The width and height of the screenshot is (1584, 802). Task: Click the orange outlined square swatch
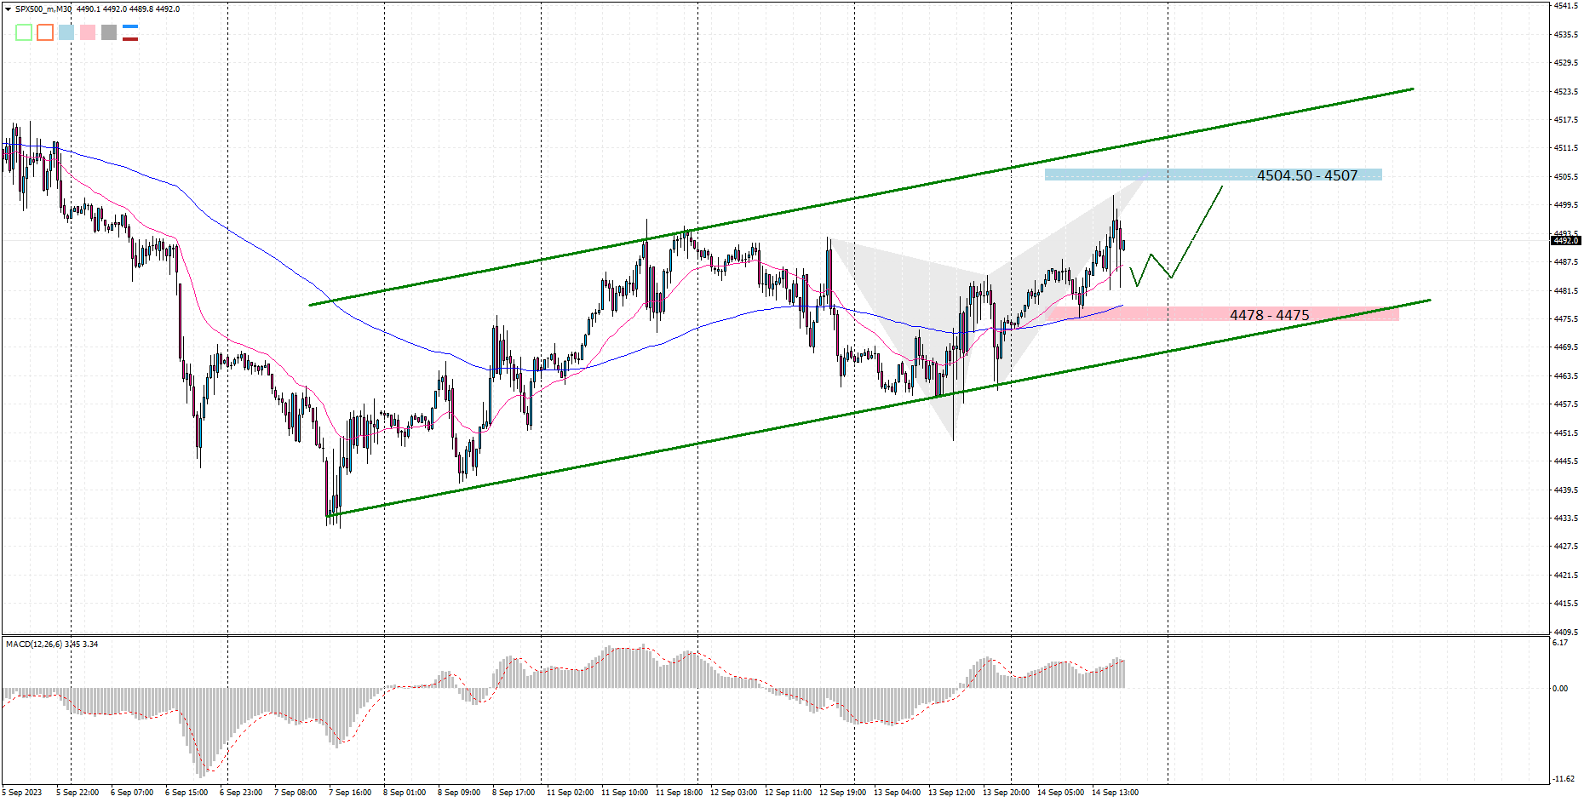[45, 32]
